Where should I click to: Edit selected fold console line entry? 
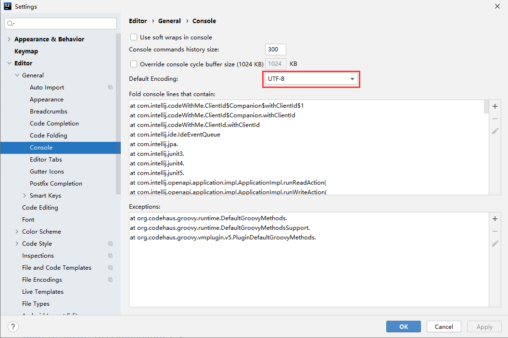(495, 131)
